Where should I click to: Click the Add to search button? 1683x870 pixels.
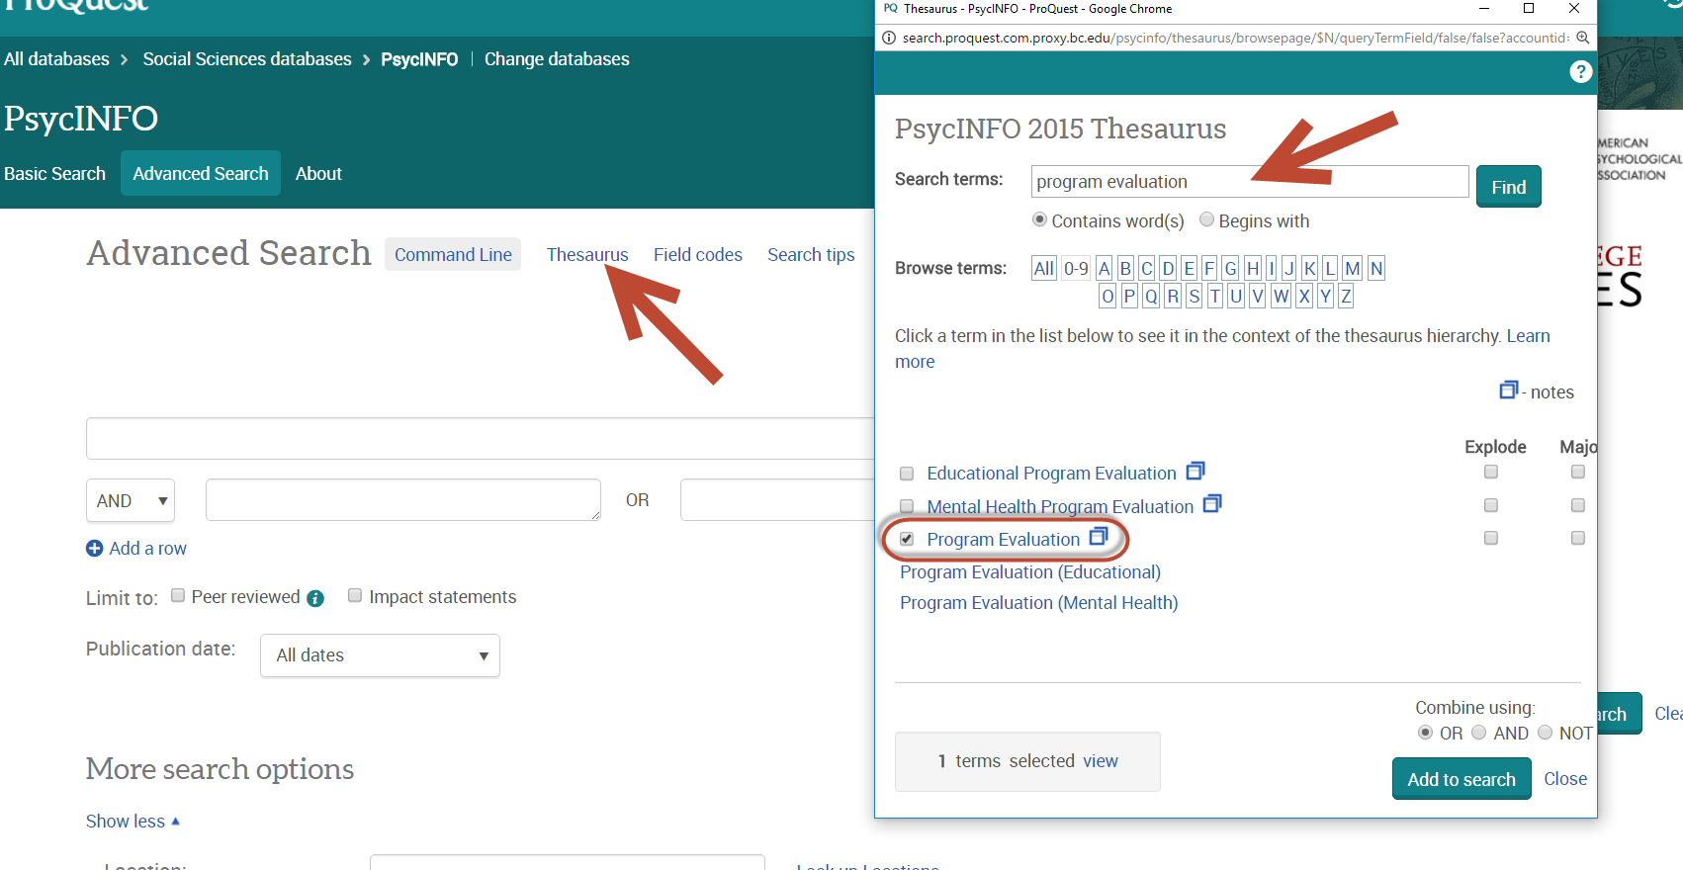click(1462, 779)
